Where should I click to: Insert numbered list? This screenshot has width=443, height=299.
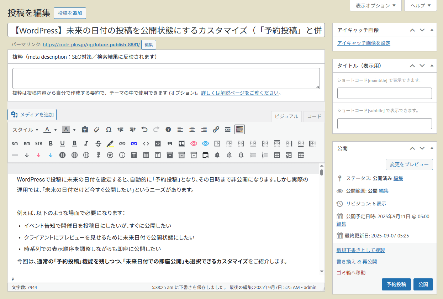(265, 155)
